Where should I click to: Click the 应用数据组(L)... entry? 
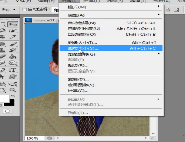click(x=111, y=105)
